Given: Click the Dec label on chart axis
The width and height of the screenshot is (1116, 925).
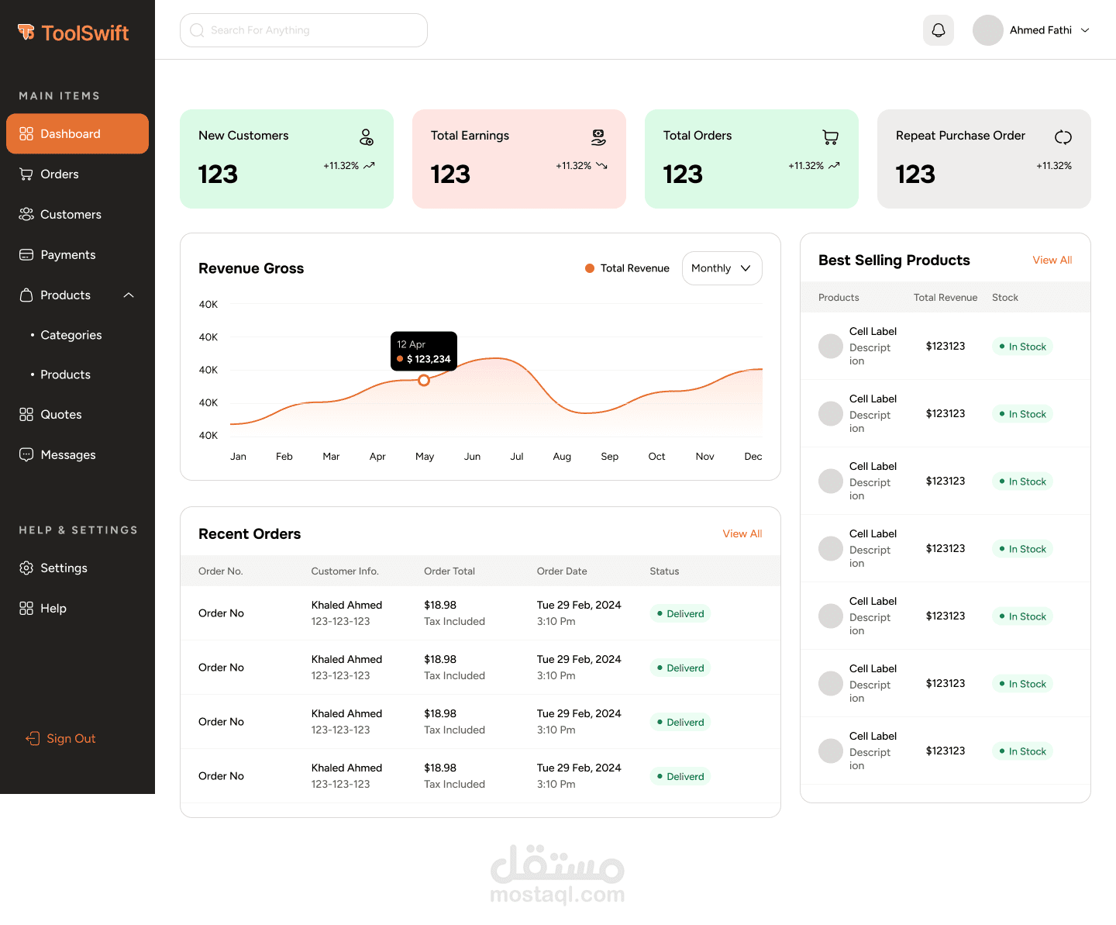Looking at the screenshot, I should 753,456.
